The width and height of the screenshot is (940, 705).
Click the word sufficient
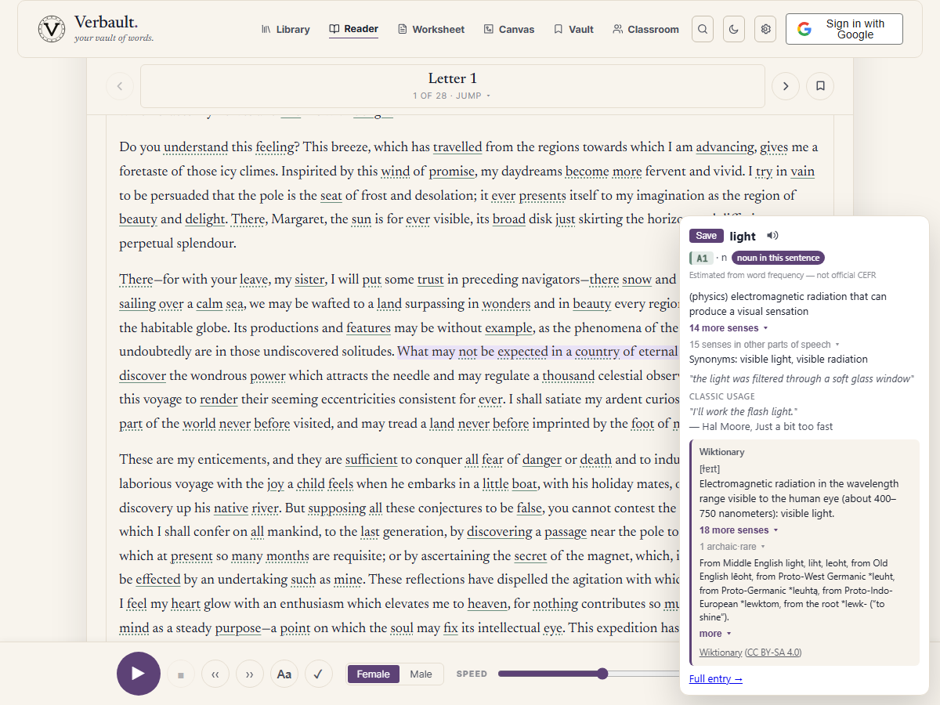tap(371, 461)
